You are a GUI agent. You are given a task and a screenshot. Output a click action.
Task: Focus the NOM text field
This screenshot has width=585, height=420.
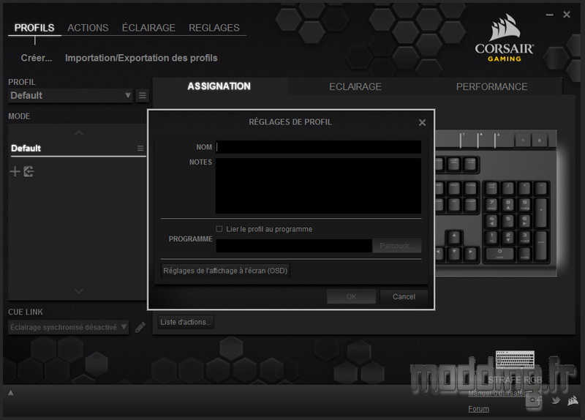click(x=318, y=147)
